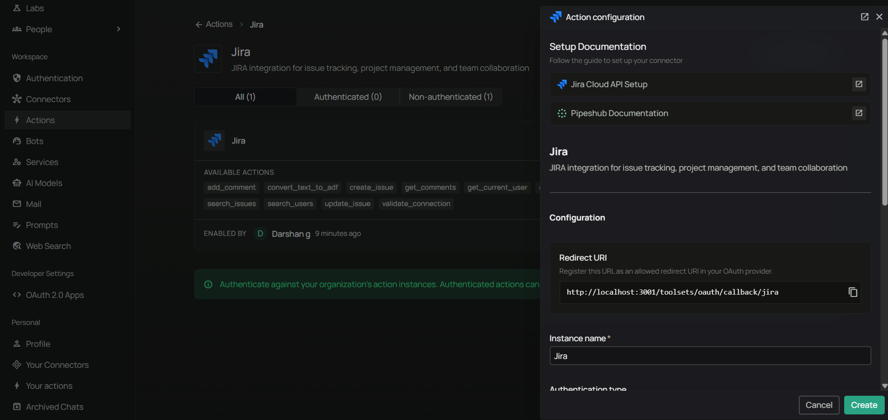Image resolution: width=888 pixels, height=420 pixels.
Task: Click the add_comment action chip
Action: tap(231, 187)
